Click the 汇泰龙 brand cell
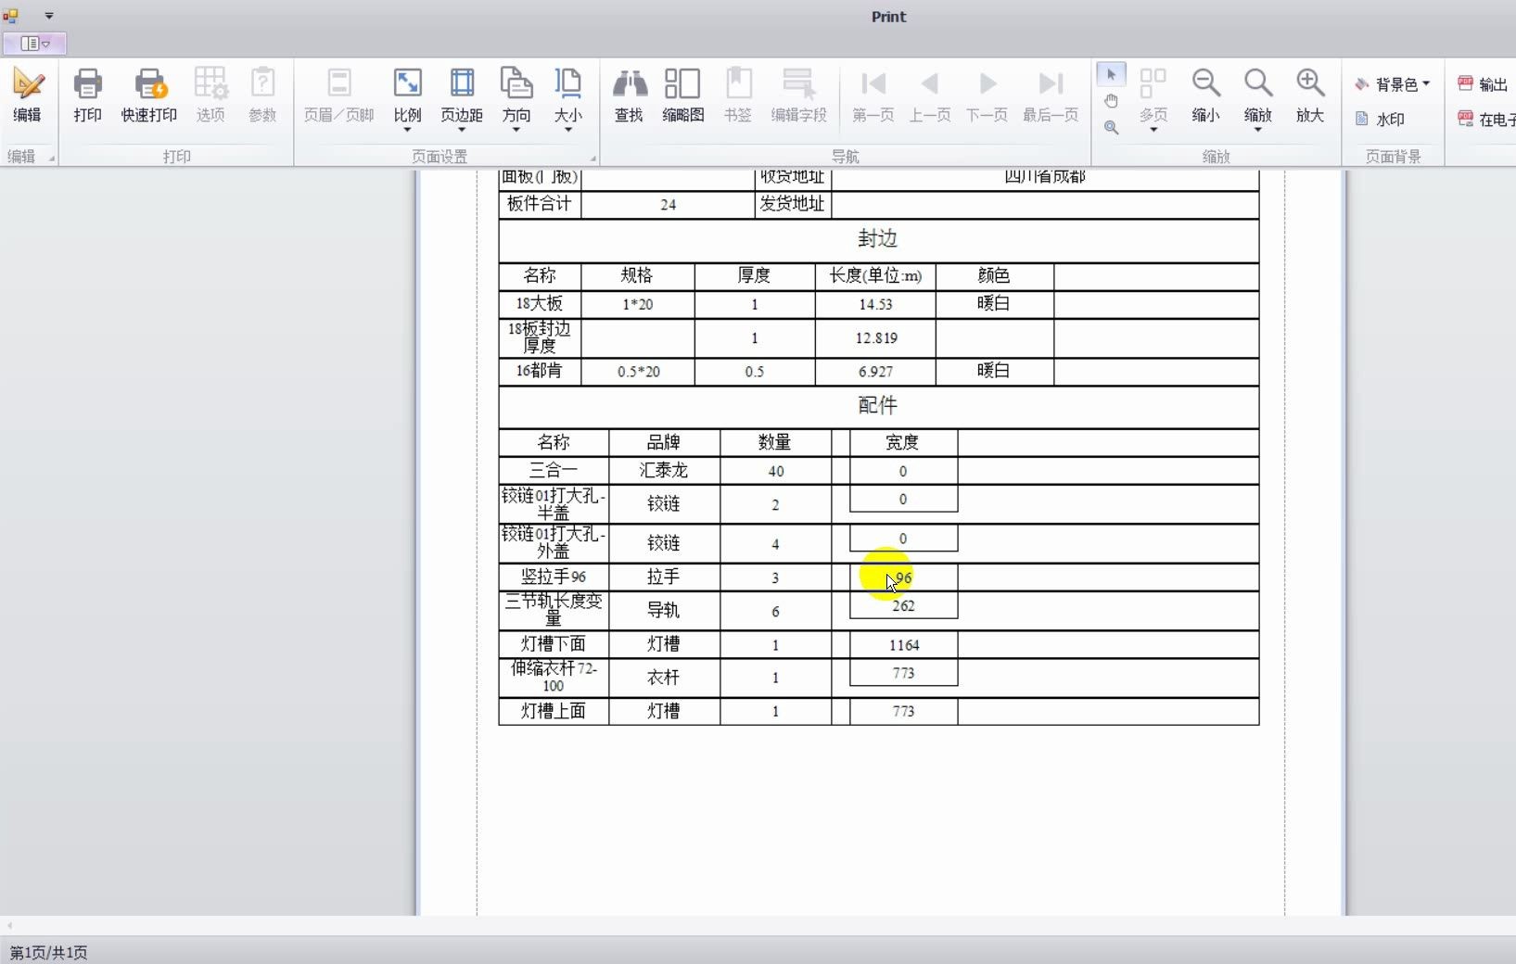The image size is (1516, 964). [x=664, y=471]
